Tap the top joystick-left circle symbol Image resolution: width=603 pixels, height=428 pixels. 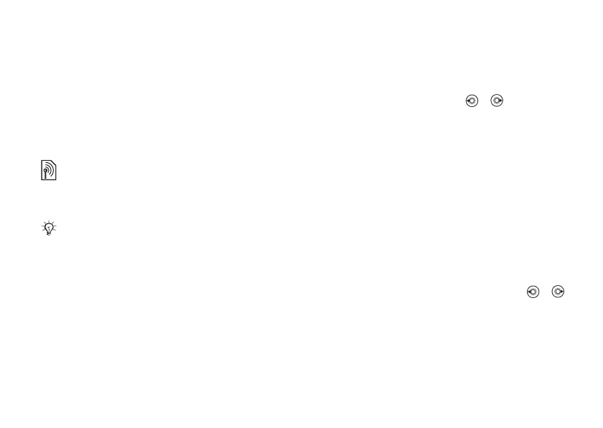click(x=472, y=101)
